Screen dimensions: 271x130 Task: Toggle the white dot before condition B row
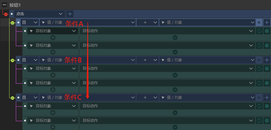(x=18, y=60)
